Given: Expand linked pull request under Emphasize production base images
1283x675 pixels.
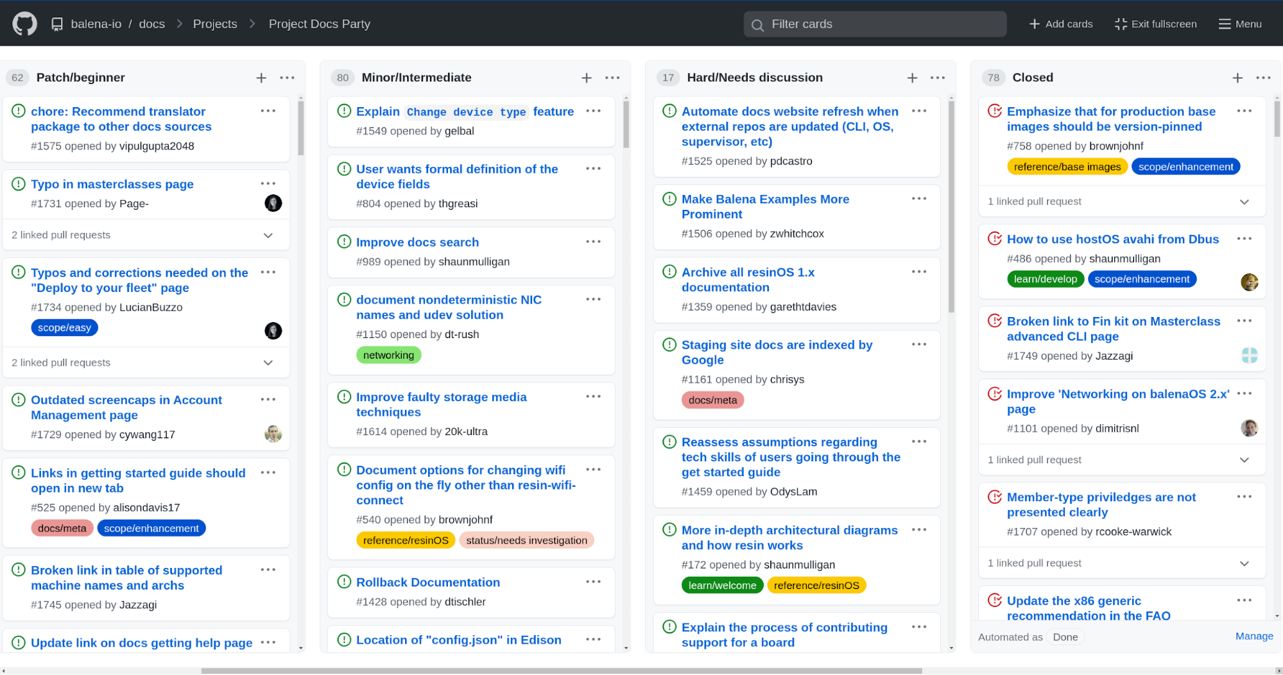Looking at the screenshot, I should tap(1244, 201).
